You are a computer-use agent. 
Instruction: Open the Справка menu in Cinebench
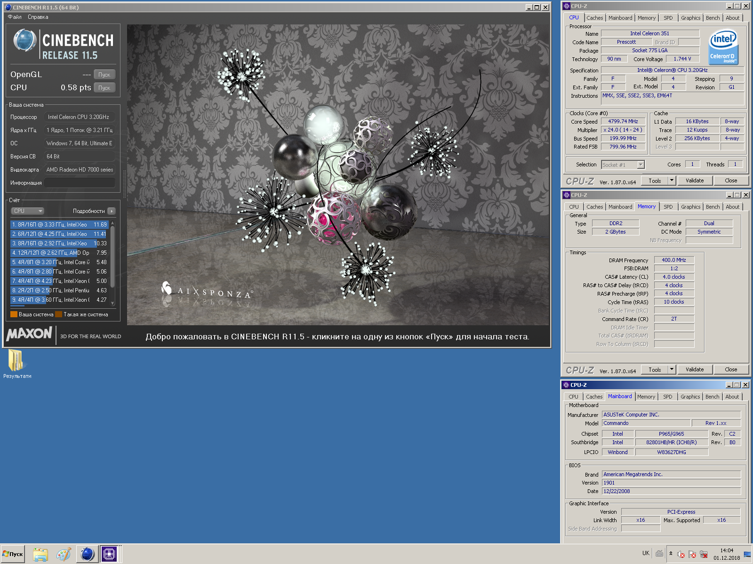pos(38,17)
